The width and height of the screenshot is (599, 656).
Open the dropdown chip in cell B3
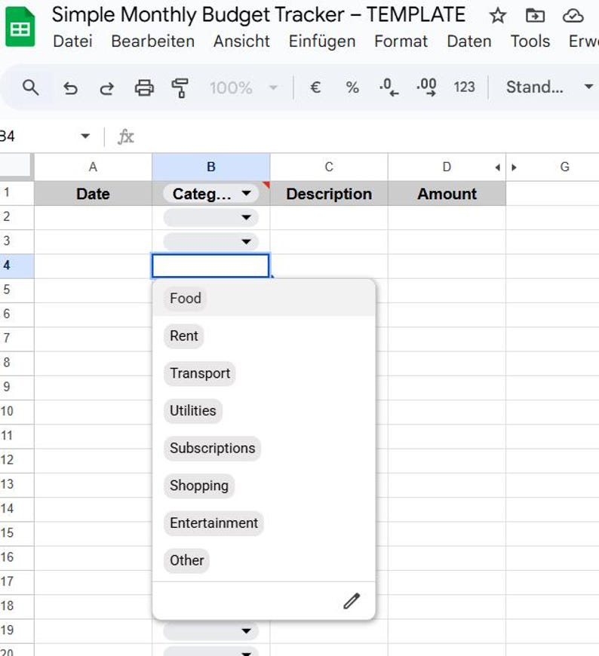click(210, 241)
